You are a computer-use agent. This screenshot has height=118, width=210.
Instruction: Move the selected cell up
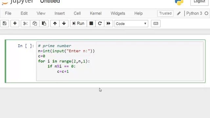coord(55,24)
